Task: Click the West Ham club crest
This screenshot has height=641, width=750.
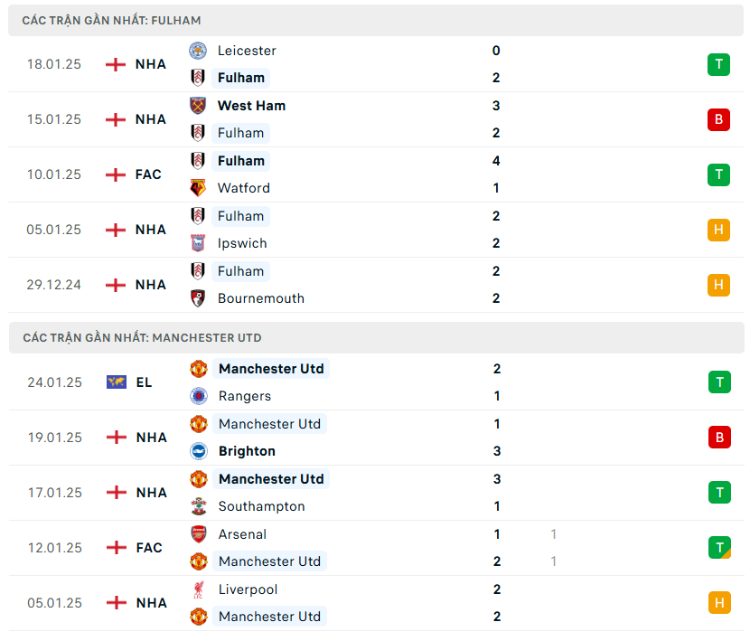Action: click(x=197, y=106)
